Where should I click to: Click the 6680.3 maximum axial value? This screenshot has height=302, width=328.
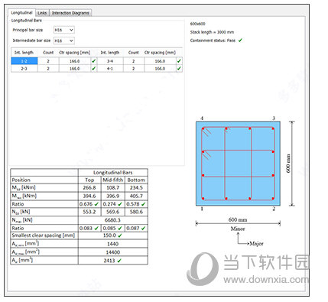pos(112,220)
